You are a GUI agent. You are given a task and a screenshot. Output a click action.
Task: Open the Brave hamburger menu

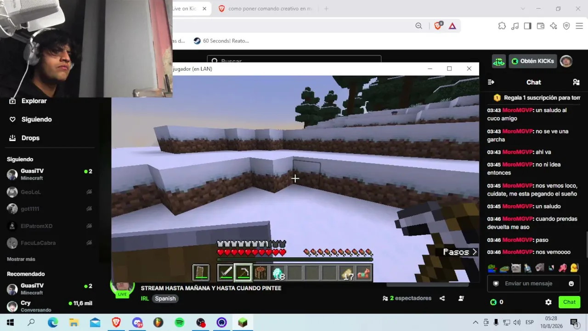[x=579, y=26]
